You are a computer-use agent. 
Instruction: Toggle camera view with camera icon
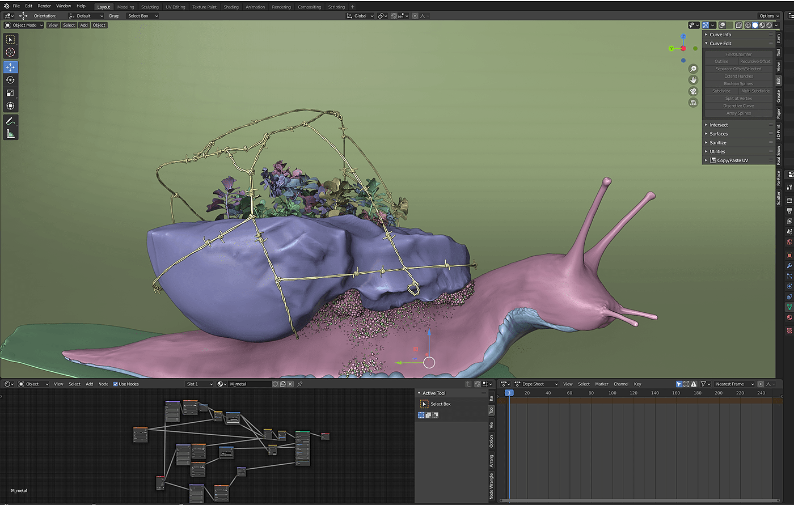(x=693, y=91)
